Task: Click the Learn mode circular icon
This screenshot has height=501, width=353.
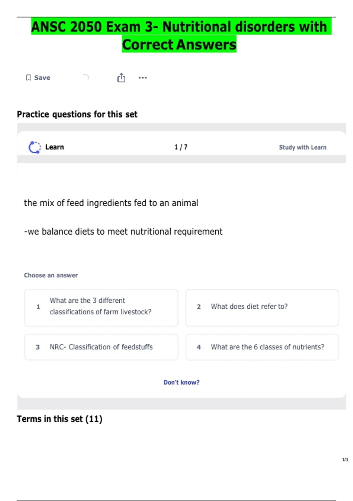Action: point(34,147)
